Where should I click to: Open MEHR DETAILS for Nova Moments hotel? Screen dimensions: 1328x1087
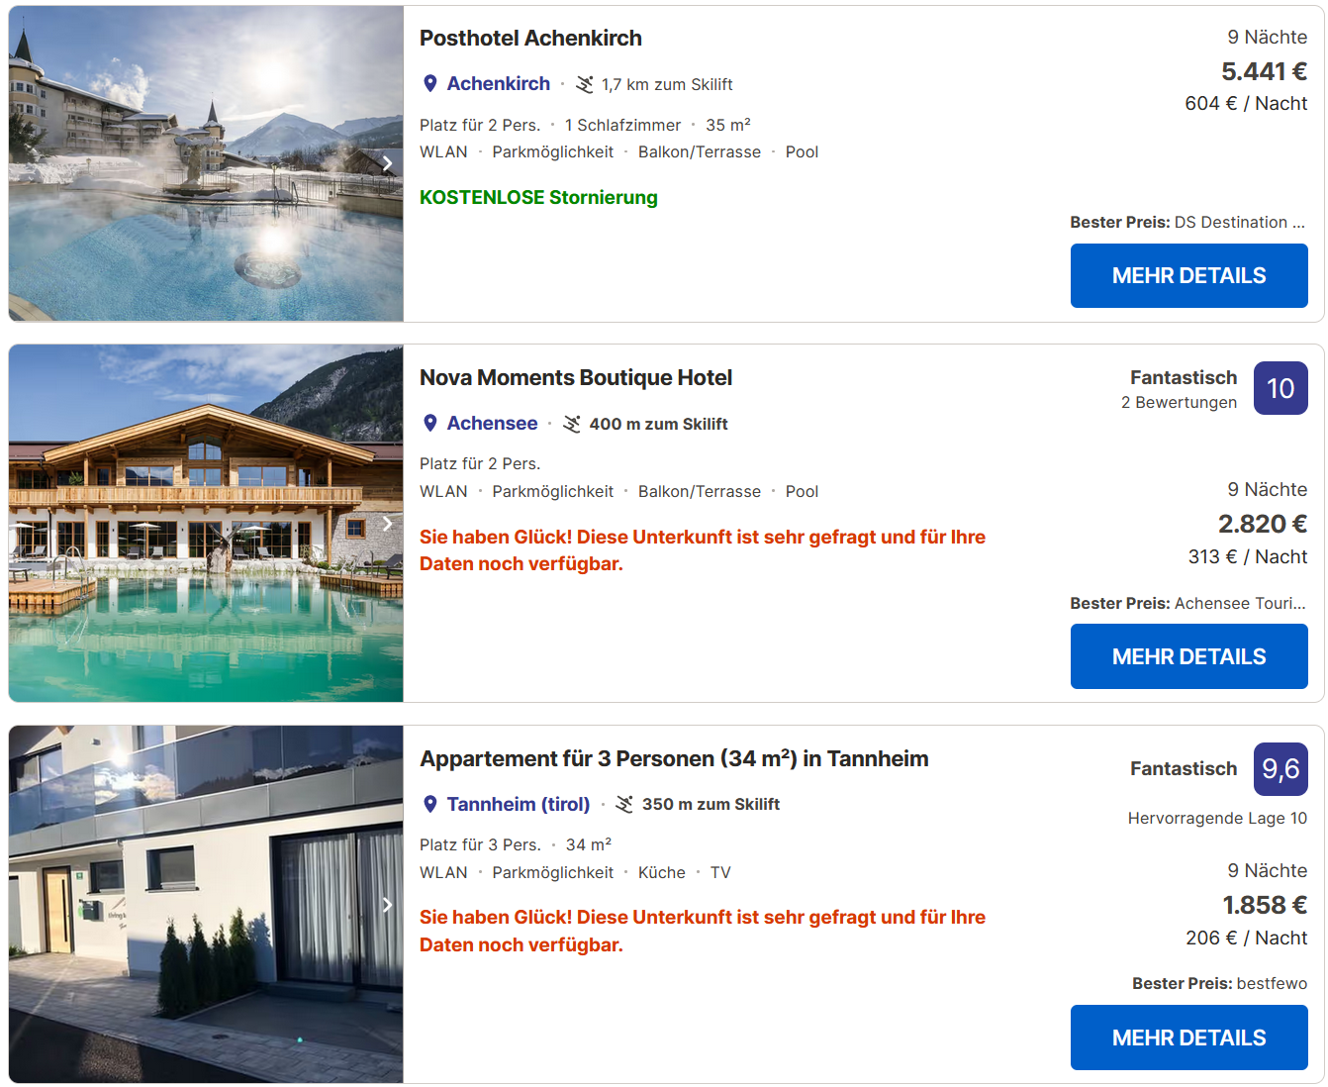1188,656
